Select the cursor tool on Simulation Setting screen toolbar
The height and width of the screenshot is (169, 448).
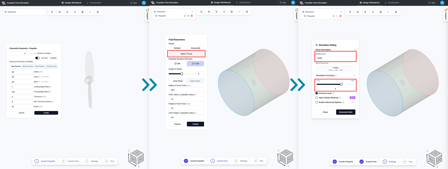(x=365, y=12)
